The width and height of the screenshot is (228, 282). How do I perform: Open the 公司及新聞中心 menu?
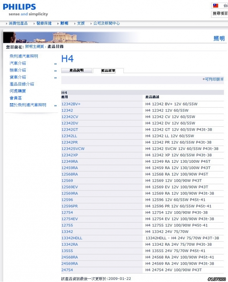(x=107, y=23)
